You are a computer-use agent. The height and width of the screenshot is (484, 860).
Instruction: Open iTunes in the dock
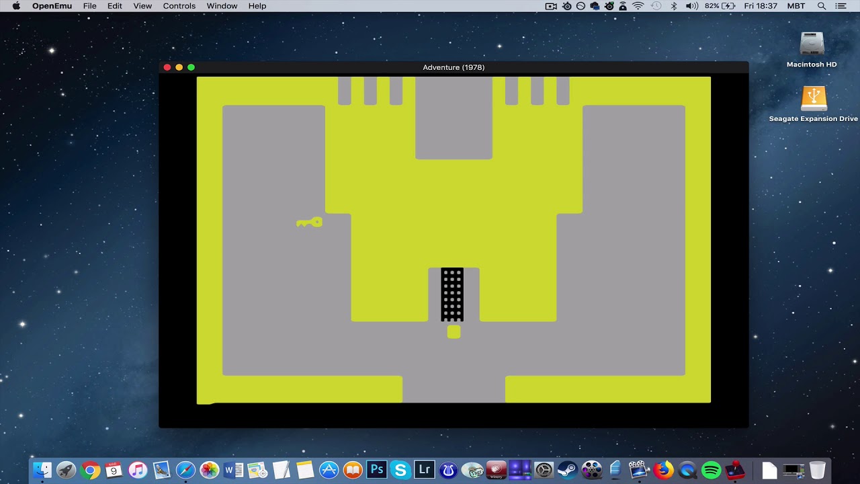(138, 469)
